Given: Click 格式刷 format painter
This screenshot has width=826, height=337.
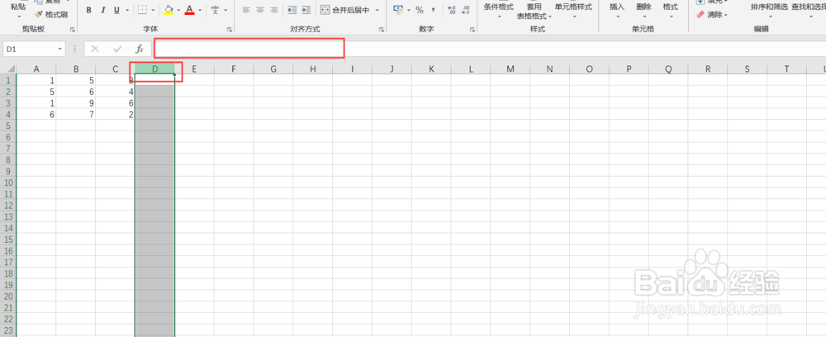Looking at the screenshot, I should pos(50,15).
